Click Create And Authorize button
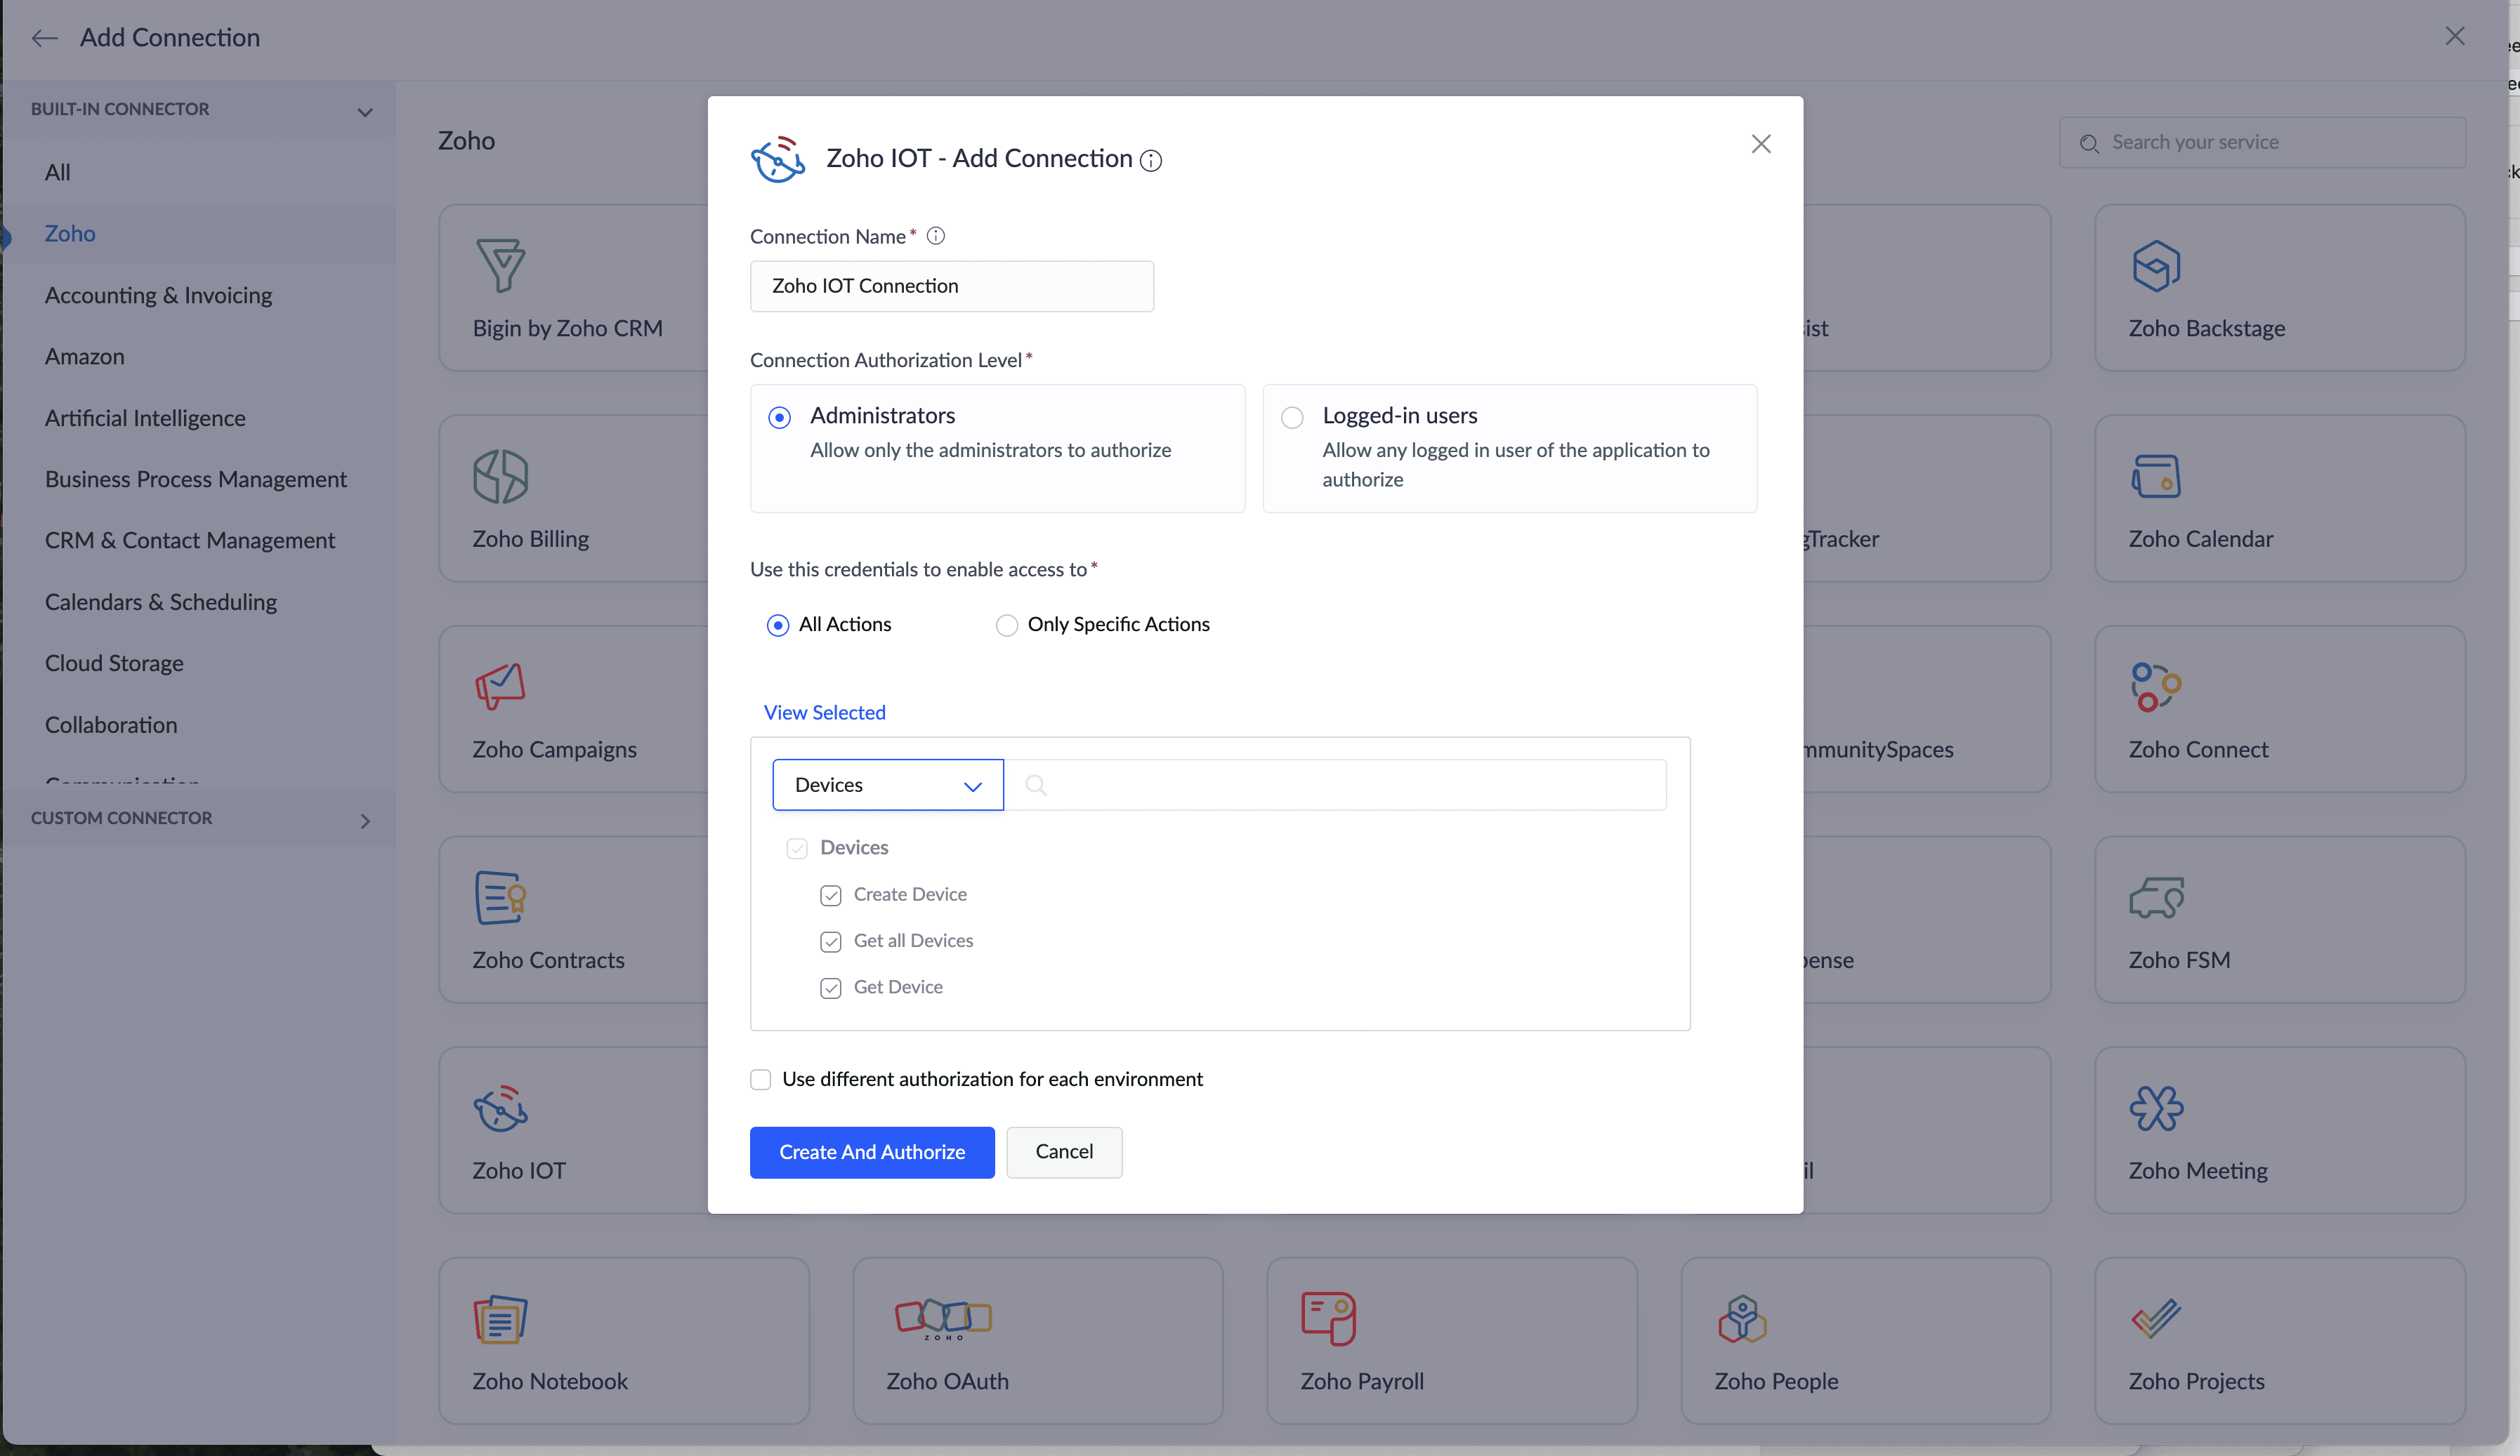 (871, 1152)
